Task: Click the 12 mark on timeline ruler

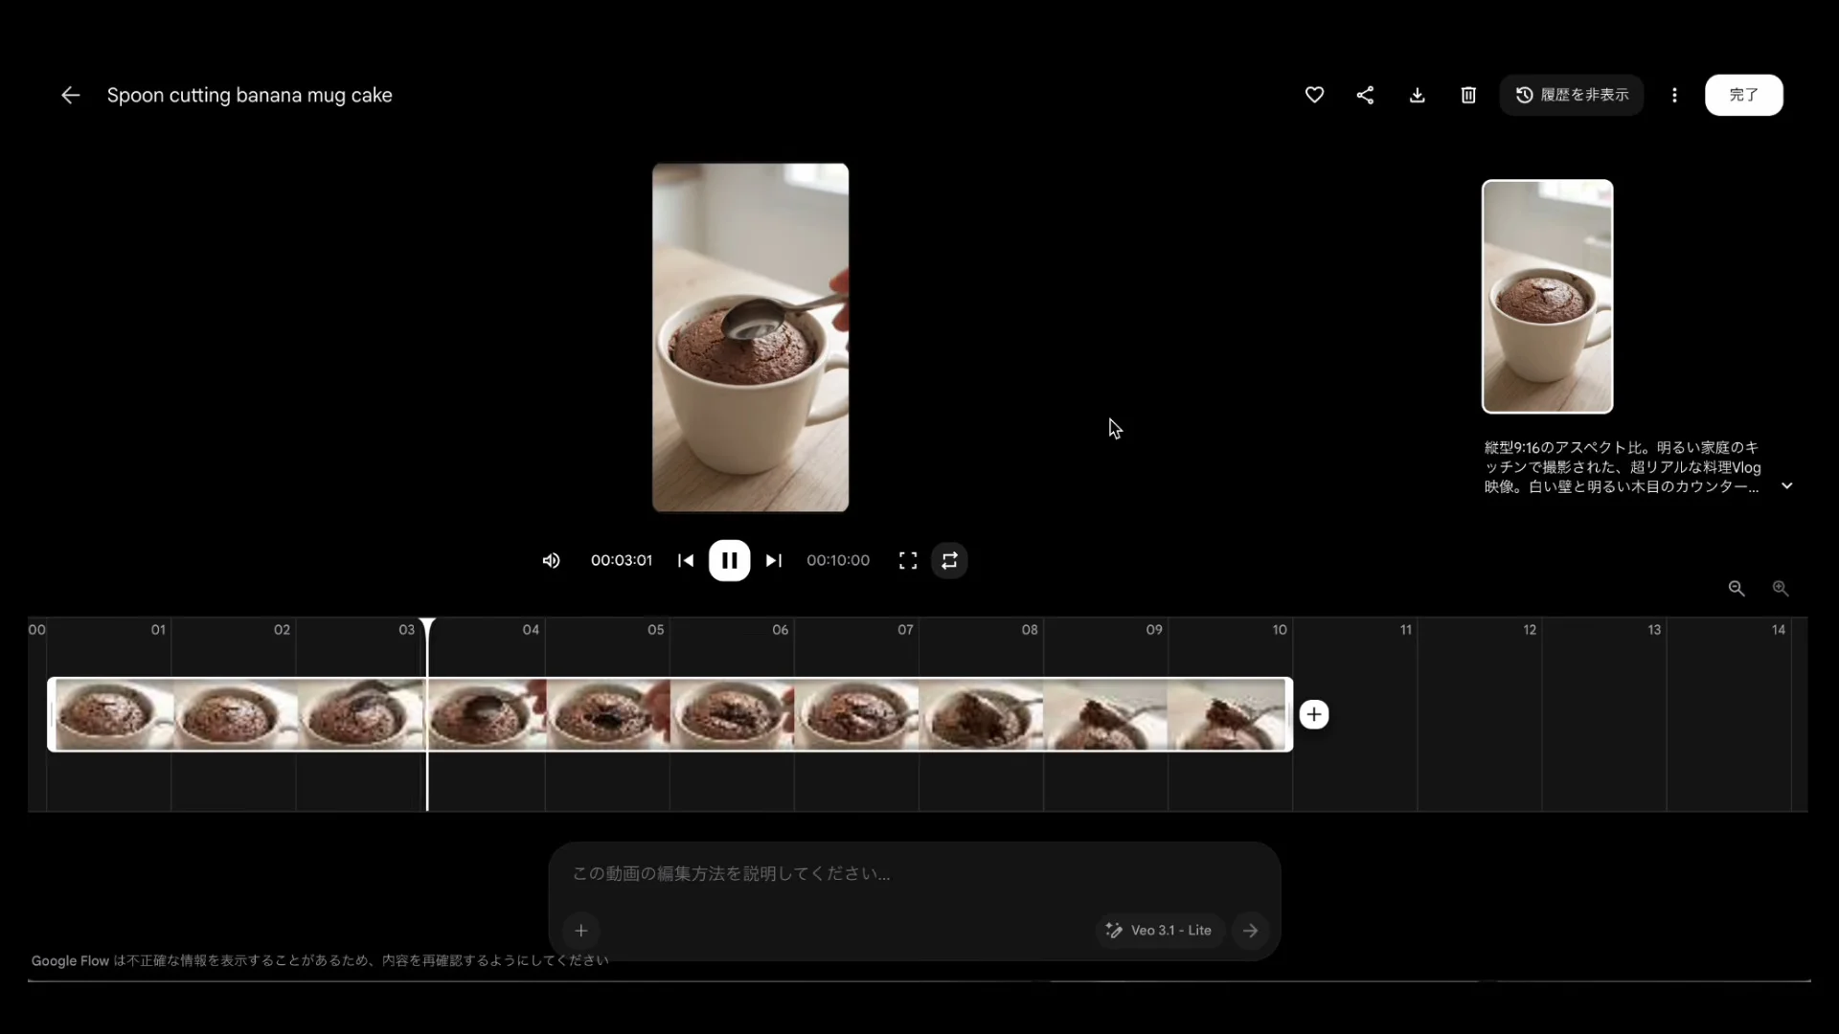Action: [1530, 629]
